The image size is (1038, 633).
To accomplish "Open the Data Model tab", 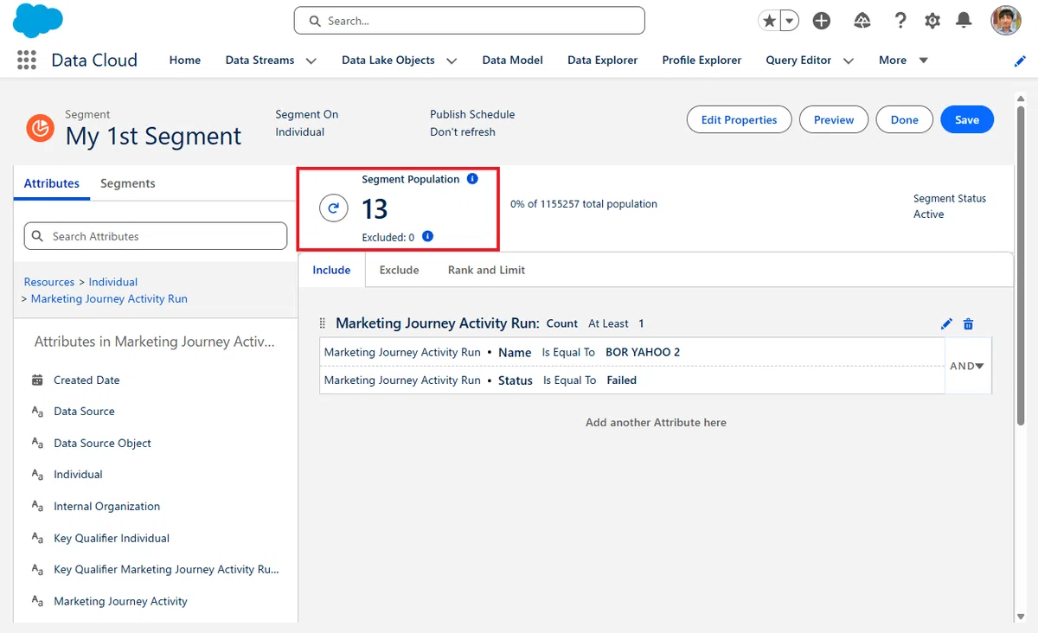I will coord(513,61).
